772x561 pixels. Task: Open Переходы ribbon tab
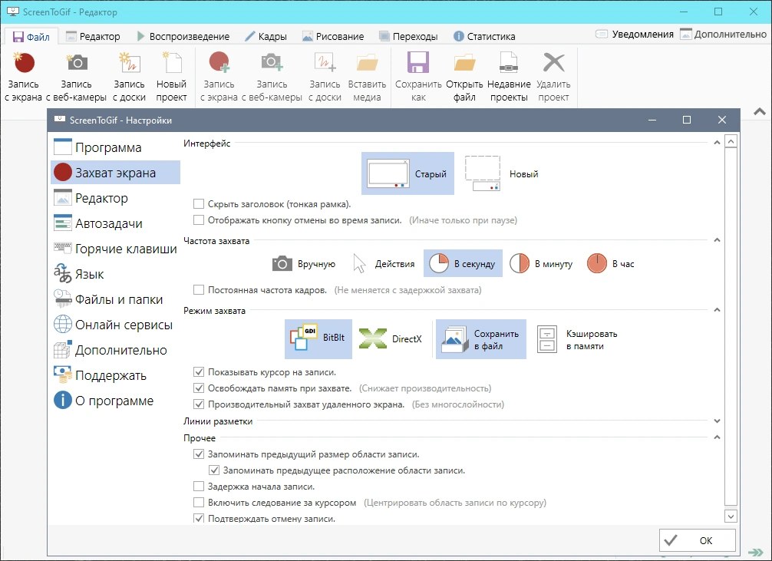point(408,36)
